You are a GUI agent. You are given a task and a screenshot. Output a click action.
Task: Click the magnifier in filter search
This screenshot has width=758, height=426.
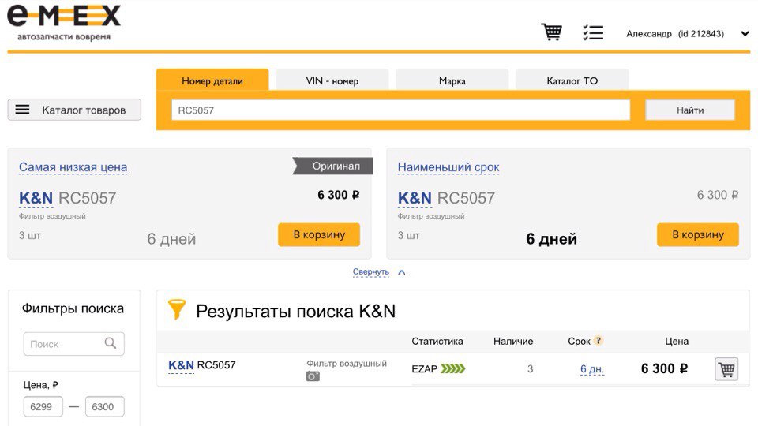(111, 343)
